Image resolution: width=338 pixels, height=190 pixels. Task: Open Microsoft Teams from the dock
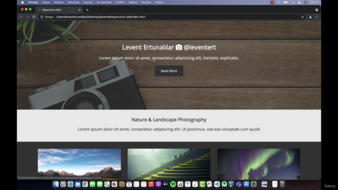pos(239,184)
